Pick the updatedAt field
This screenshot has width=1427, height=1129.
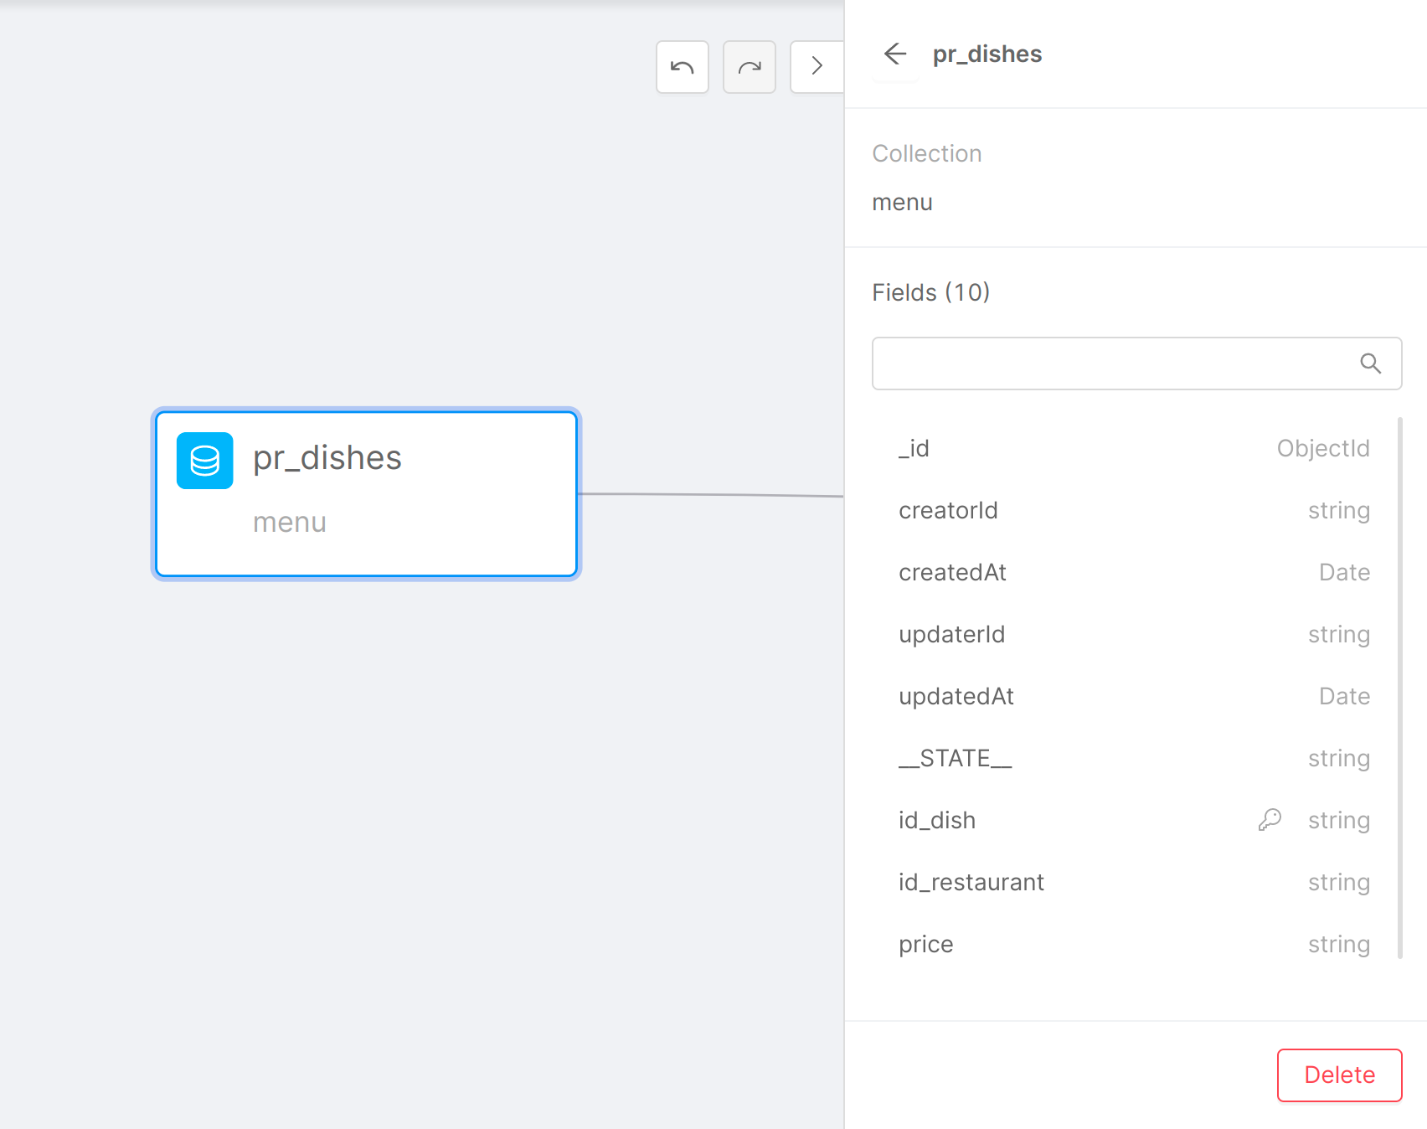(x=1134, y=697)
